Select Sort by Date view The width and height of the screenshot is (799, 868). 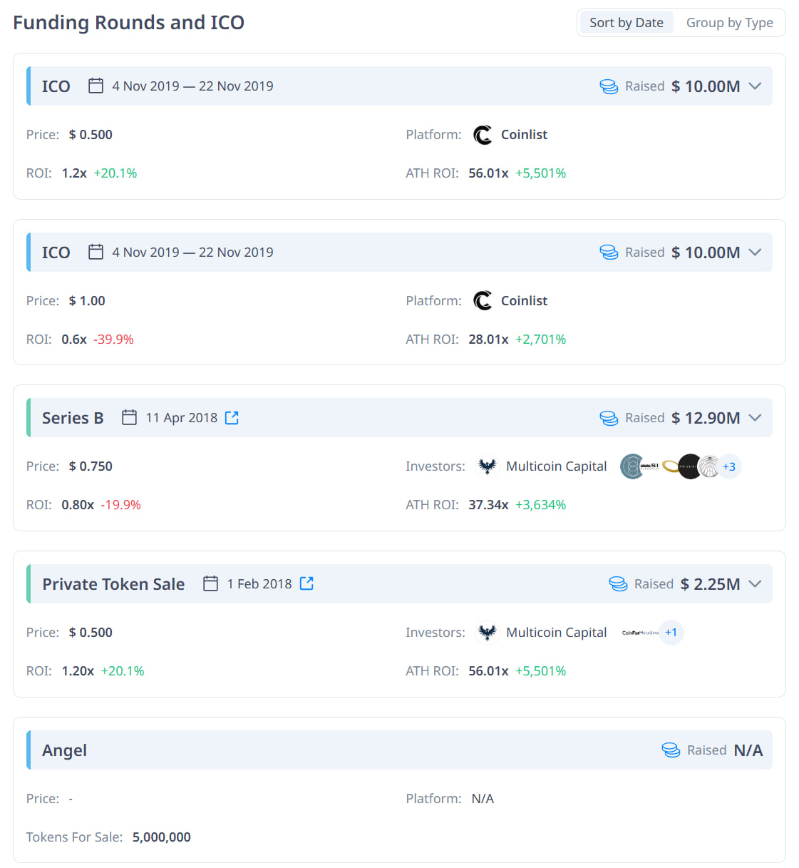[x=627, y=23]
